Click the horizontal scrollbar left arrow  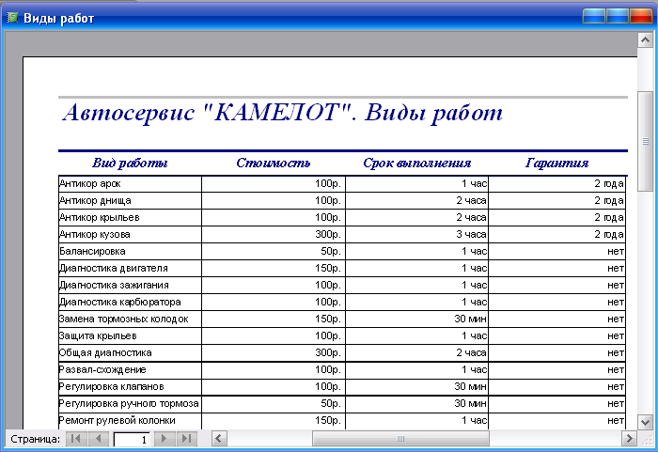point(219,439)
